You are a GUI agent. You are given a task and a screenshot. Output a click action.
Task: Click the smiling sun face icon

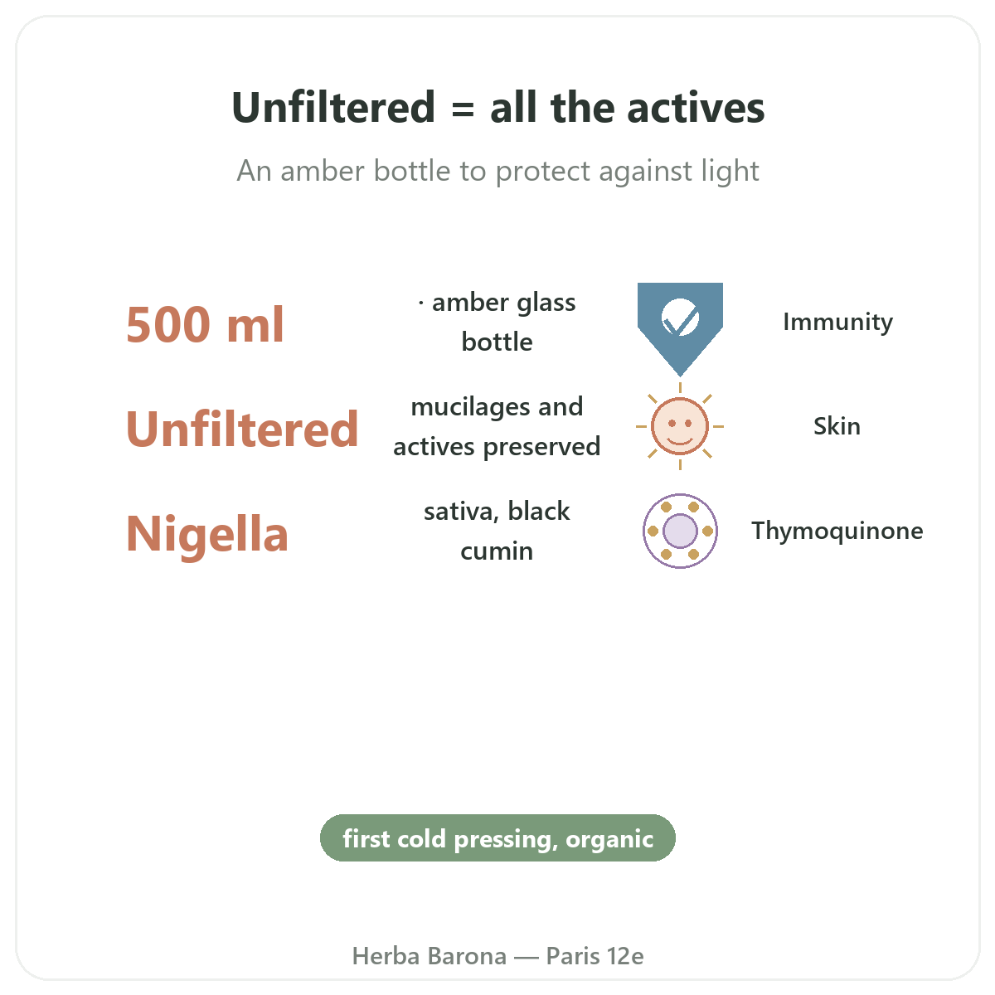coord(680,426)
